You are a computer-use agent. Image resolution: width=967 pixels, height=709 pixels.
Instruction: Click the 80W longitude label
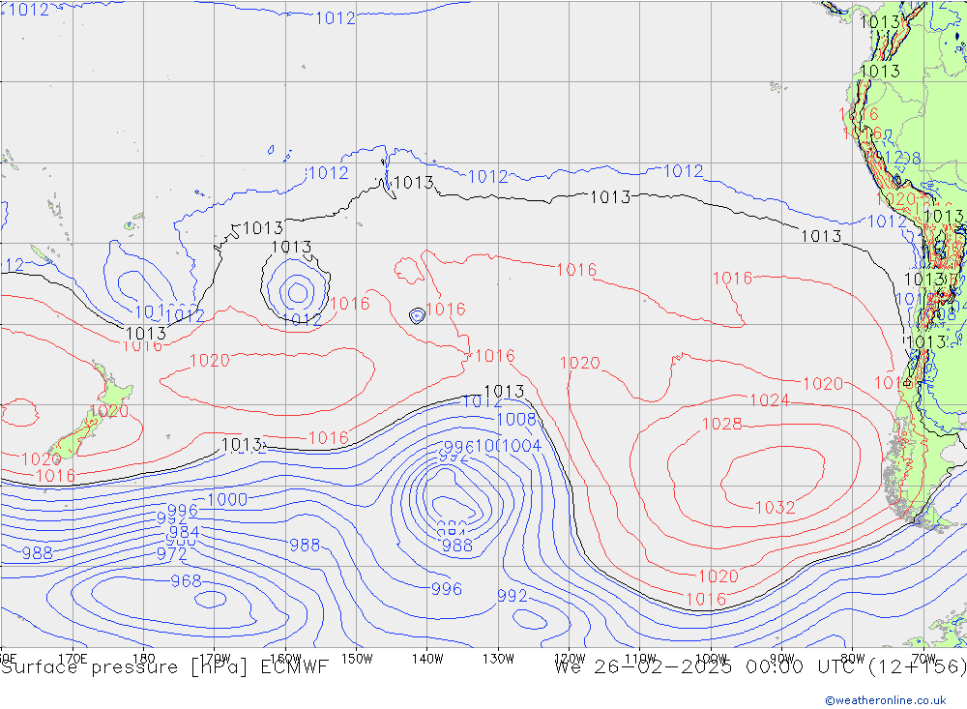click(853, 659)
